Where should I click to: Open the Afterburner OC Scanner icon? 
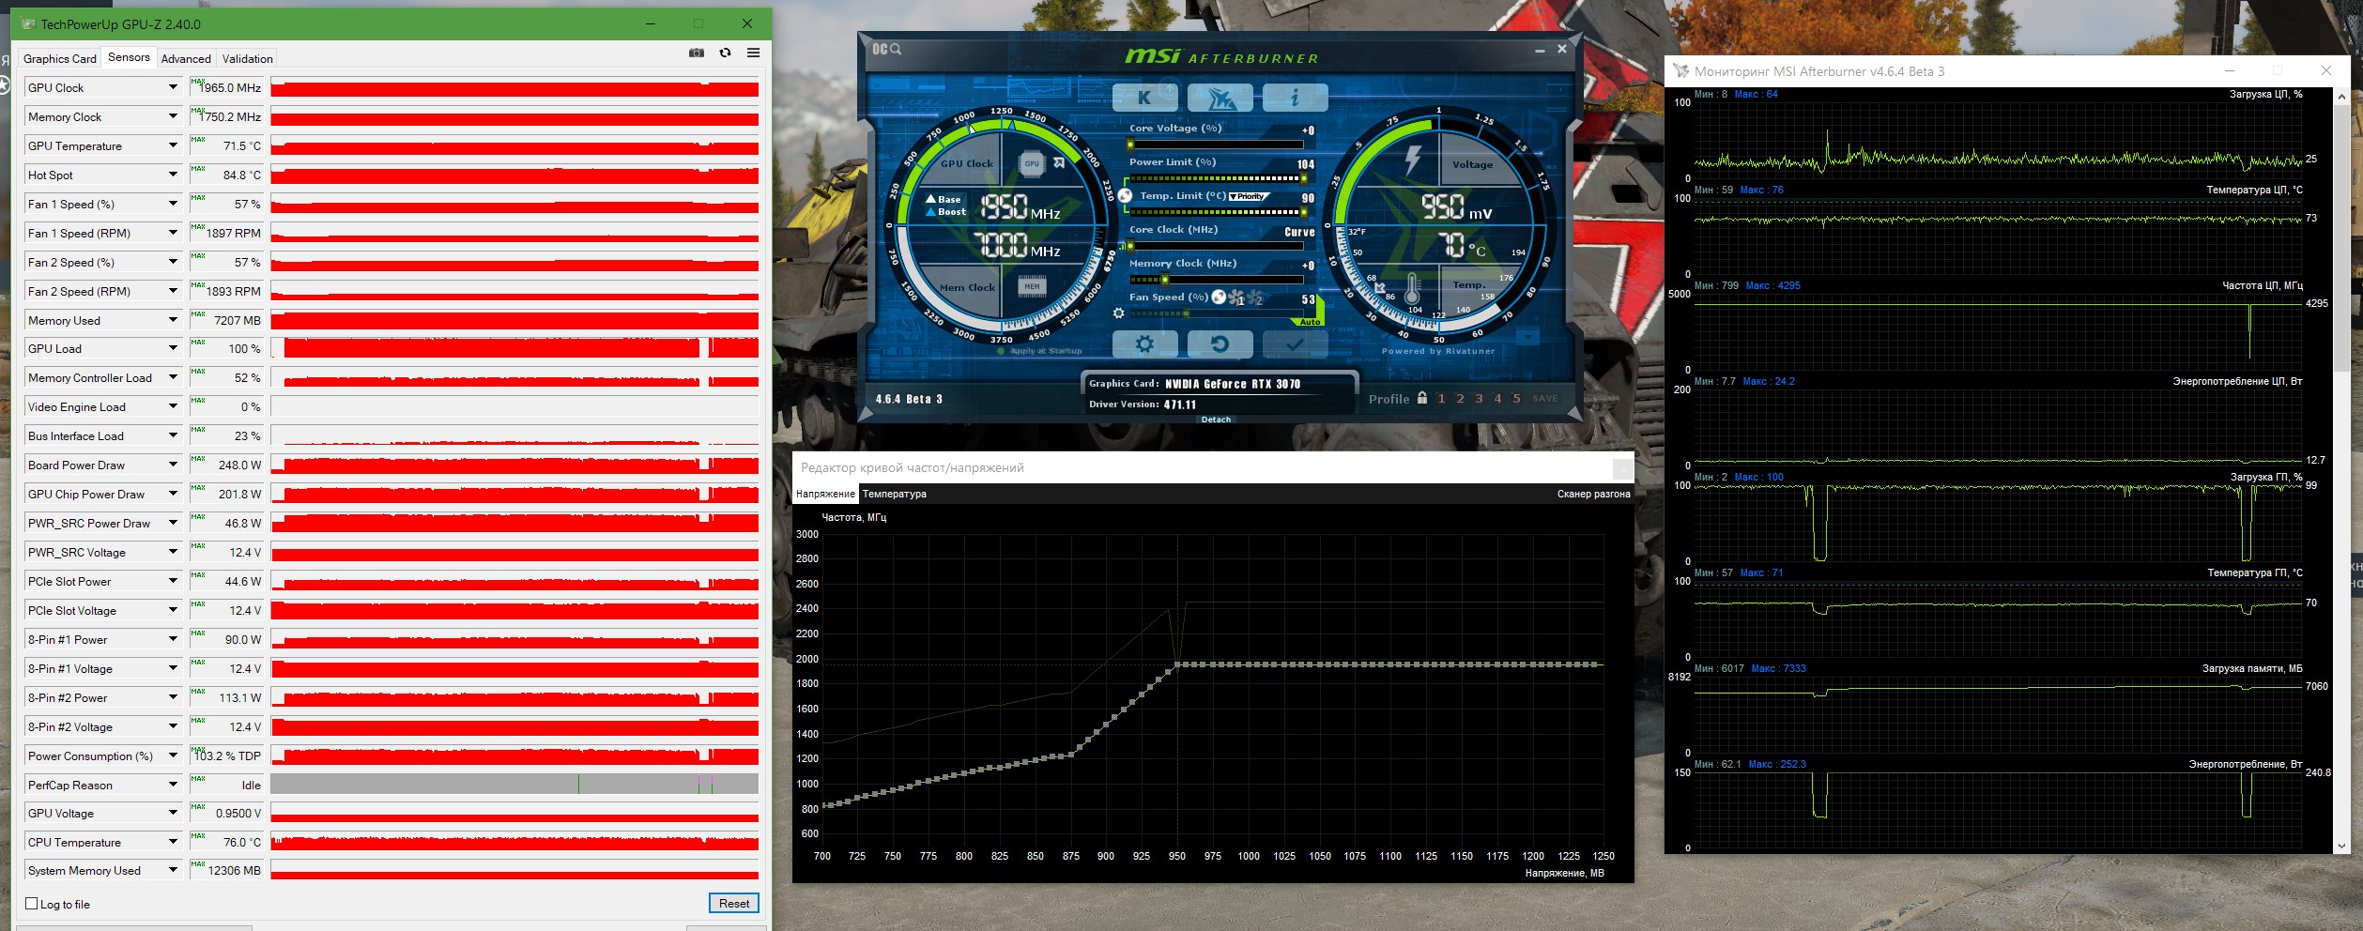886,49
